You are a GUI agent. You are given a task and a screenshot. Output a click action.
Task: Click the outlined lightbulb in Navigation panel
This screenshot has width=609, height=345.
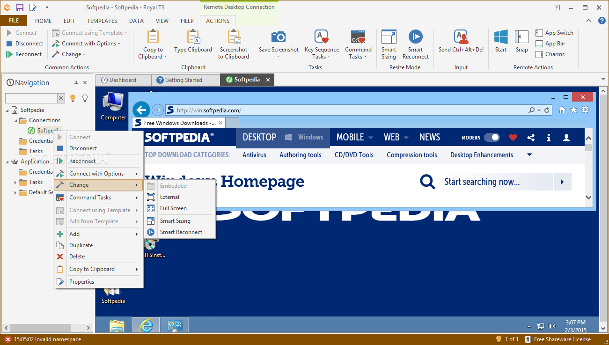pos(85,98)
